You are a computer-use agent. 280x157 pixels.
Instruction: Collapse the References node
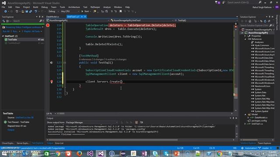(x=245, y=39)
